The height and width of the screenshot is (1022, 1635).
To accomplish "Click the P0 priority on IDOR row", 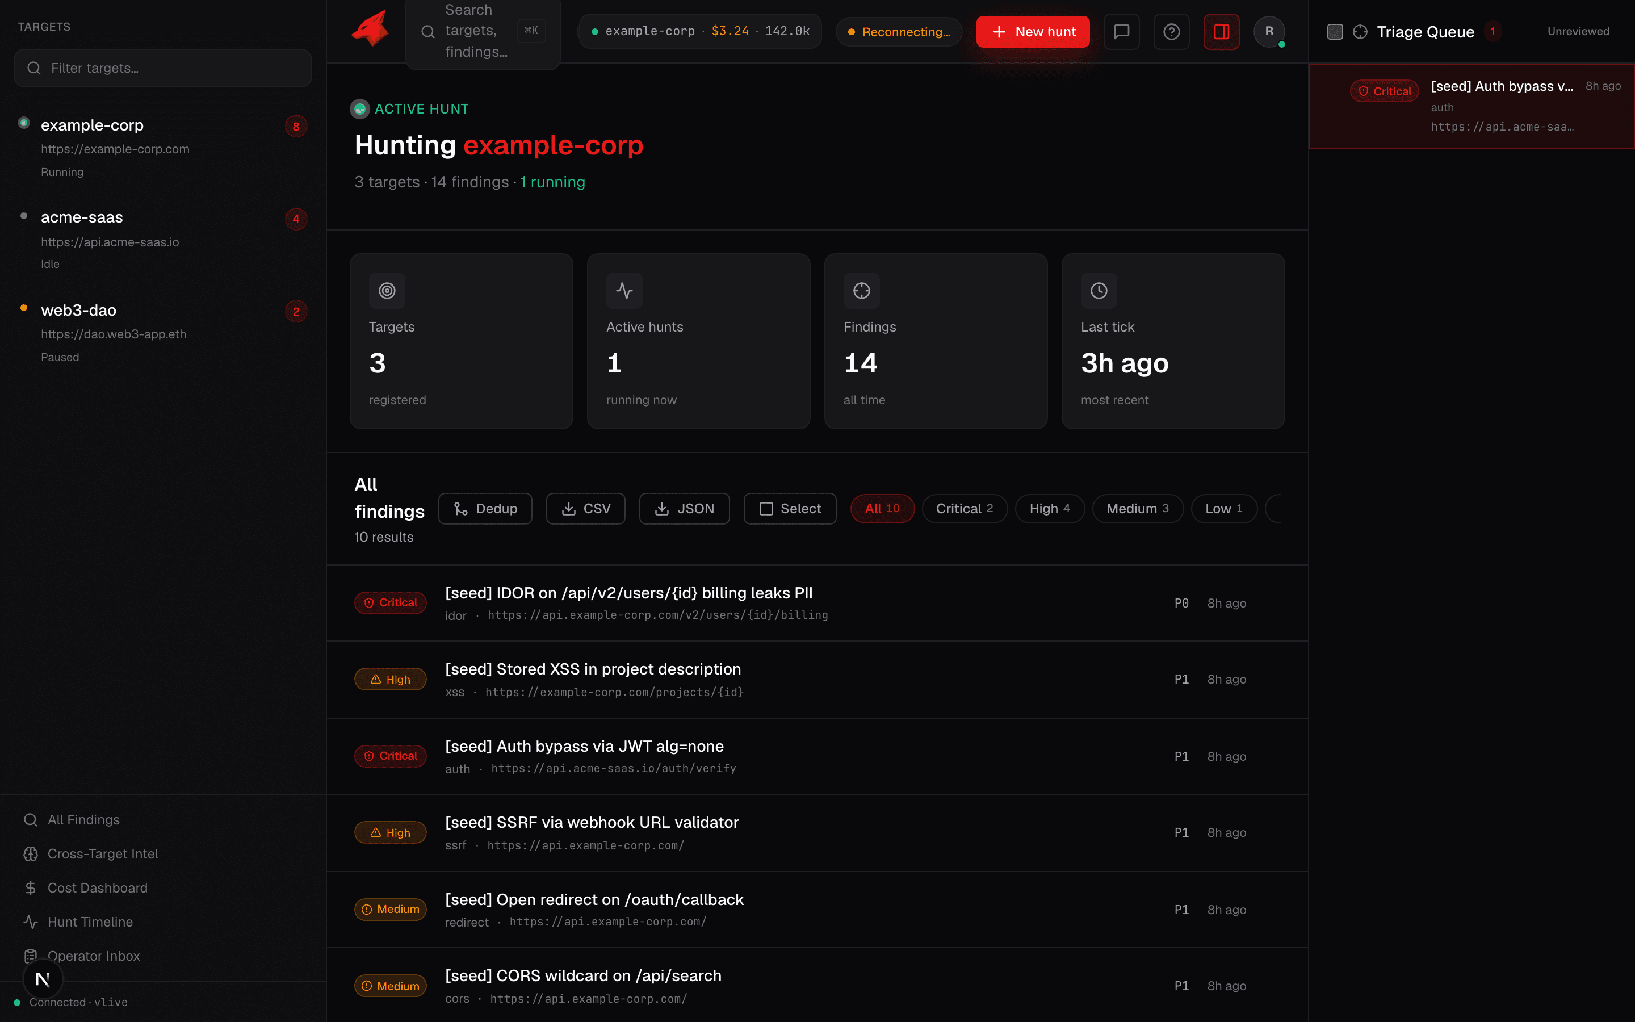I will (x=1181, y=603).
